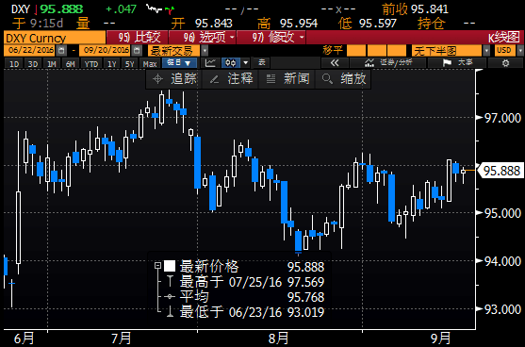The image size is (525, 347).
Task: Click the K线图 chart title
Action: click(x=503, y=38)
